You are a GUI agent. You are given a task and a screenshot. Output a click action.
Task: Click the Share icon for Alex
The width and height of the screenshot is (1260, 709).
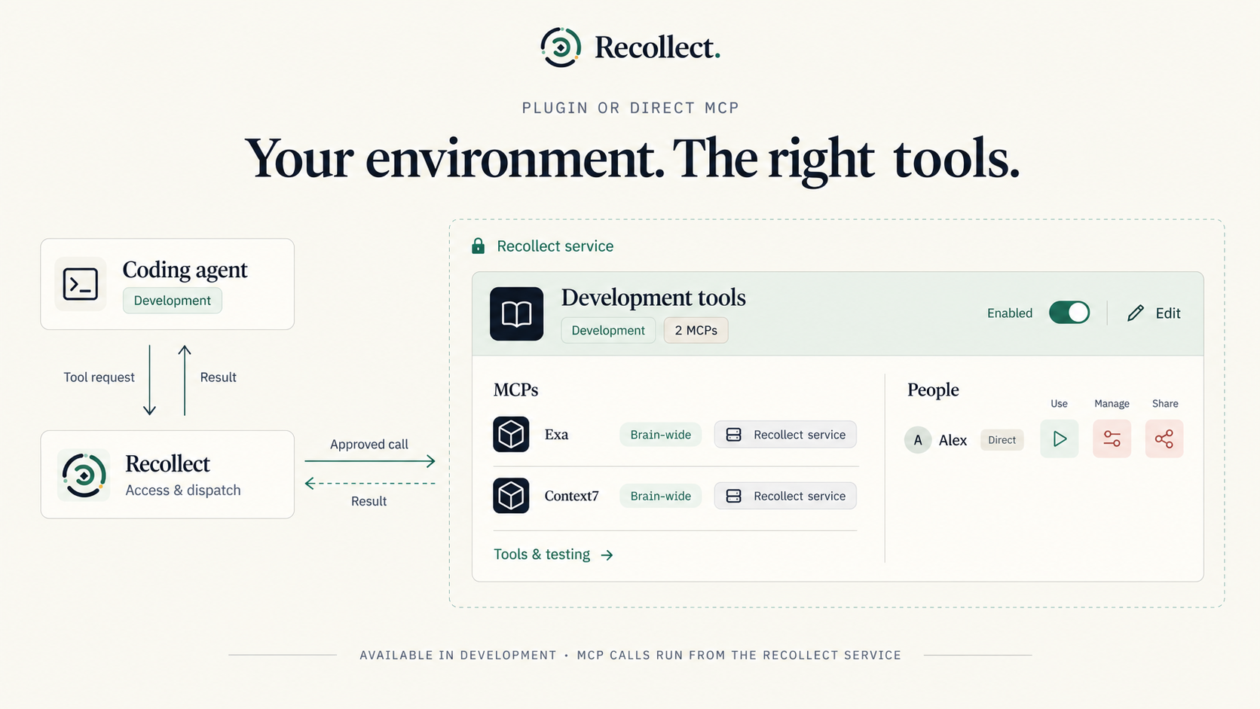(1164, 439)
